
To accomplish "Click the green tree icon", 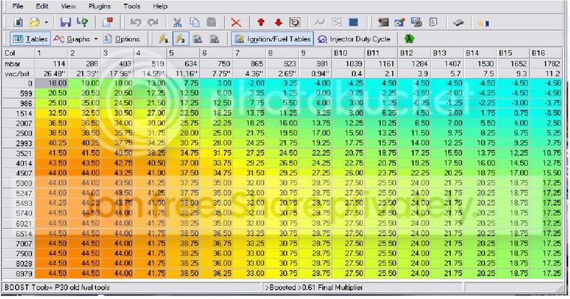I will 409,39.
